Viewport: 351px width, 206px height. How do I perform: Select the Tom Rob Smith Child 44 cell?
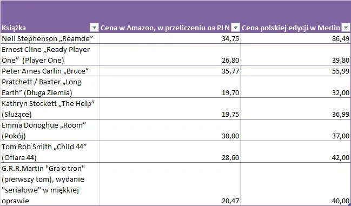click(50, 151)
